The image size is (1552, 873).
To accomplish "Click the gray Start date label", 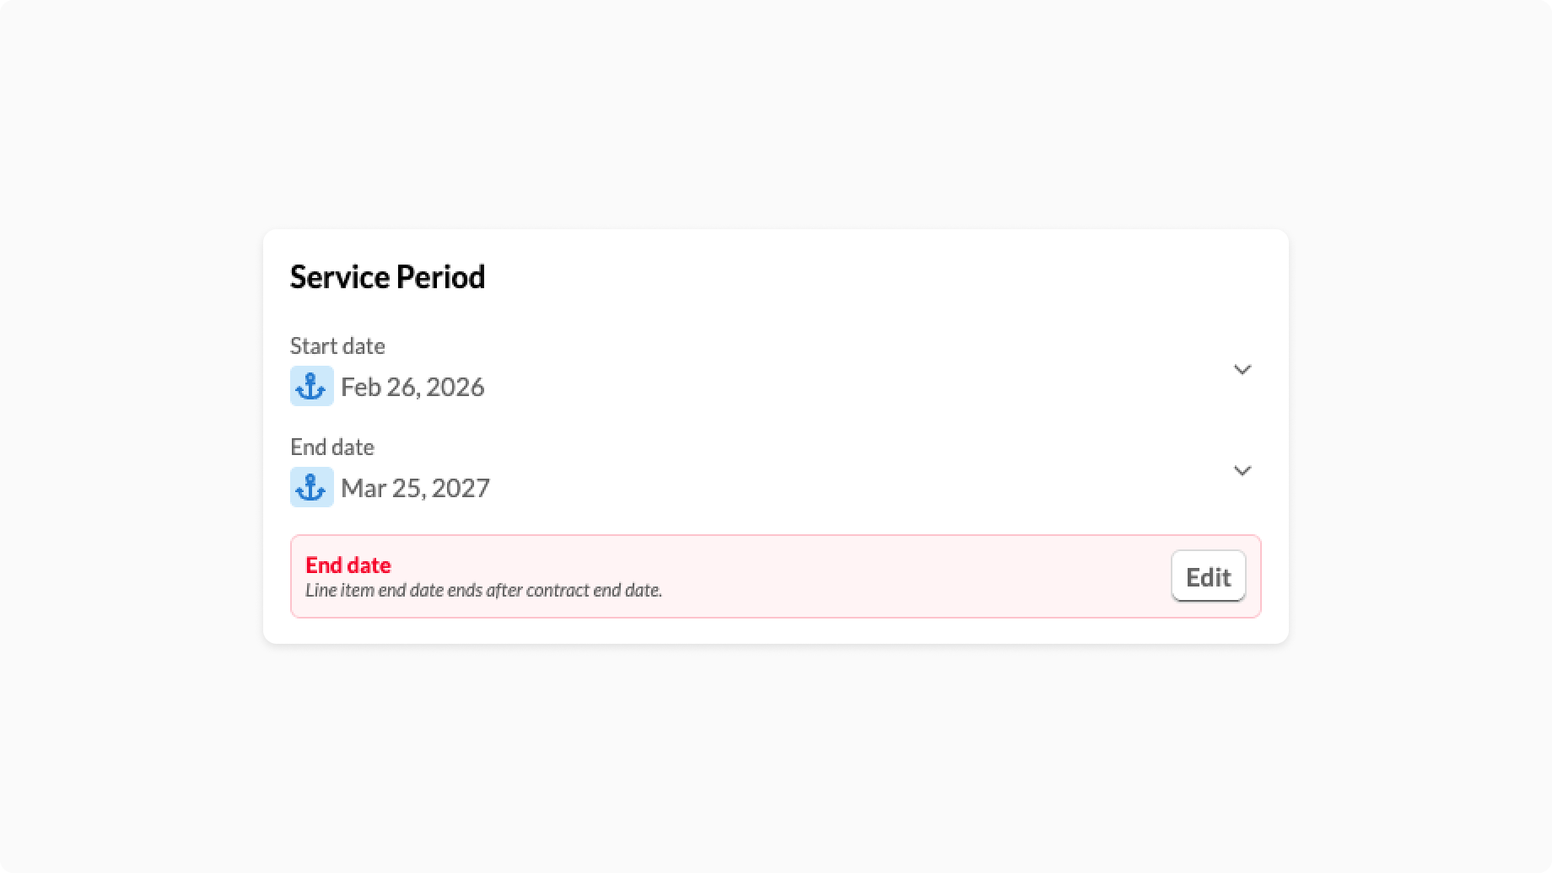I will click(x=337, y=345).
